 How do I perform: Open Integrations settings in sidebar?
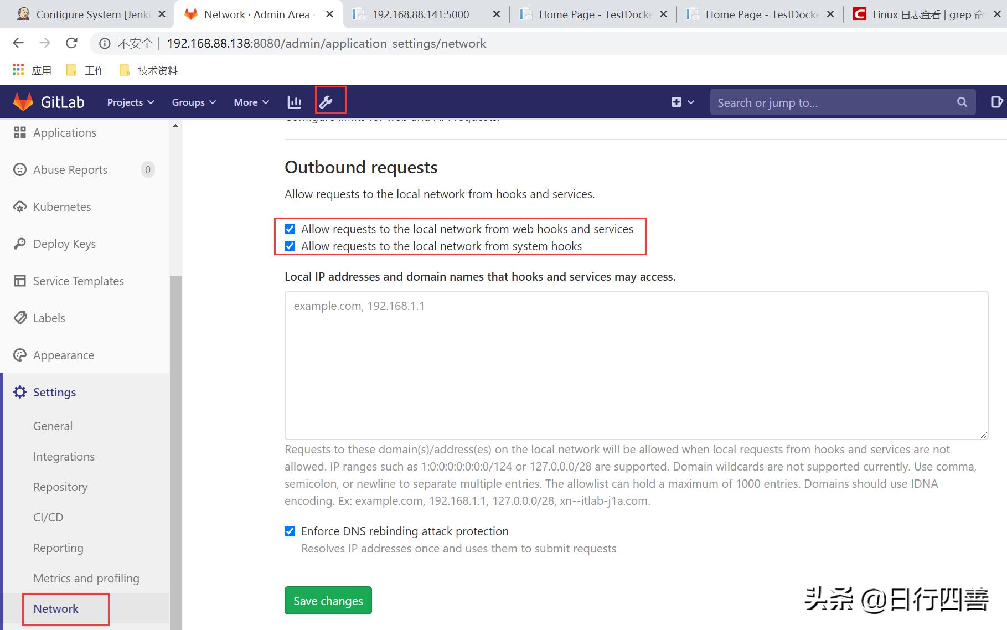[64, 456]
